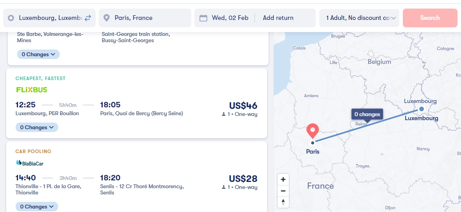Select the BlaBlaCar US$28 price
Screen dimensions: 461x212
243,178
